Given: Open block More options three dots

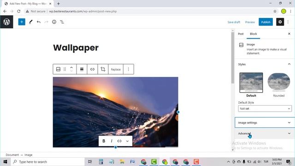Looking at the screenshot, I should 129,69.
